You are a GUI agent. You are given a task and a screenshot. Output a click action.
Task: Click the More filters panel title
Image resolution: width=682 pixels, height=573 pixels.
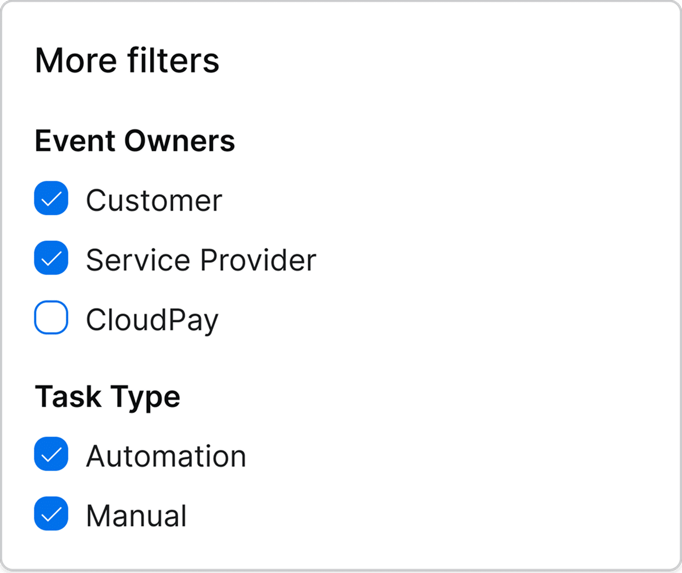tap(127, 60)
